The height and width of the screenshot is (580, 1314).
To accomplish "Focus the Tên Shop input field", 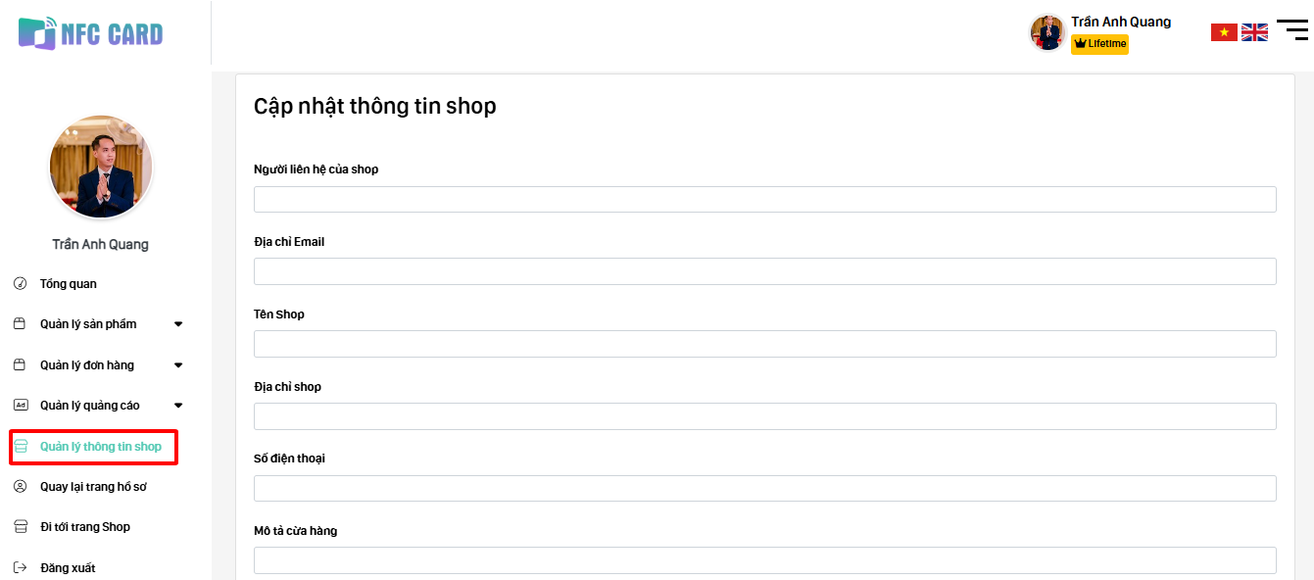I will [x=764, y=344].
